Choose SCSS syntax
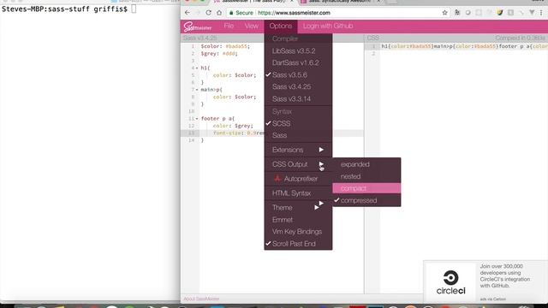Viewport: 548px width, 308px height. point(298,123)
